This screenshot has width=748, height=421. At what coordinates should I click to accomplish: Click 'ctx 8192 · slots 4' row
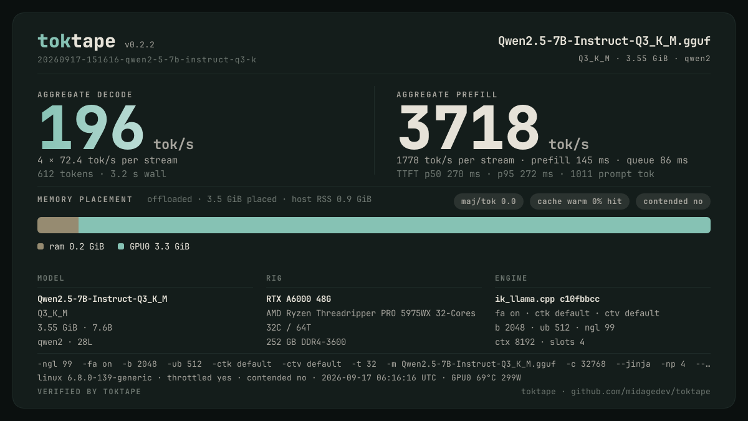click(540, 342)
